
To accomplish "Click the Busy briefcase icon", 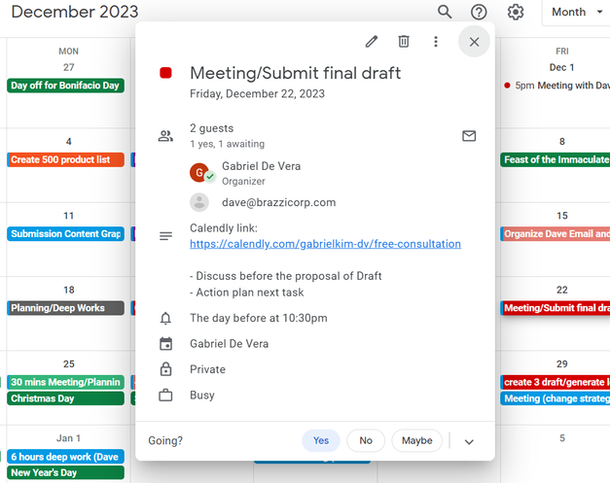I will (x=165, y=396).
